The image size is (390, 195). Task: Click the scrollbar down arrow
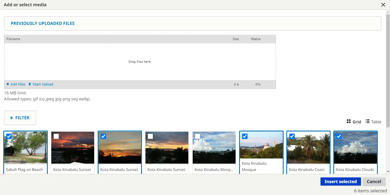coord(388,171)
